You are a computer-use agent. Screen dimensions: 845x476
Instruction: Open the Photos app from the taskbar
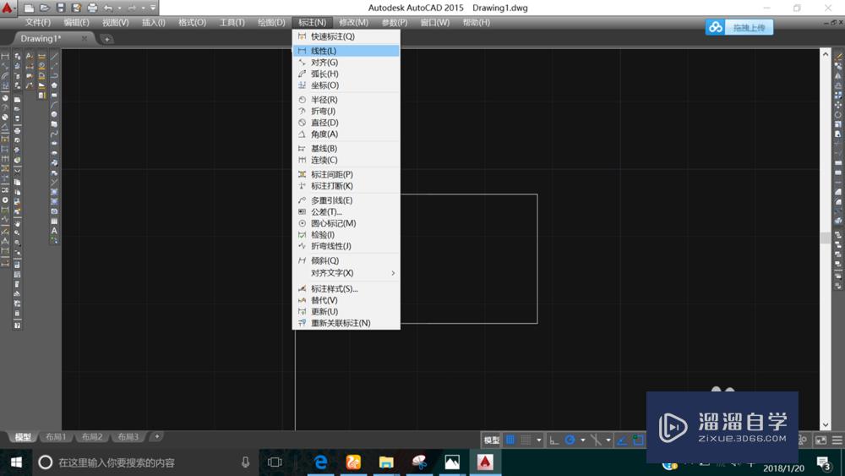pyautogui.click(x=452, y=462)
